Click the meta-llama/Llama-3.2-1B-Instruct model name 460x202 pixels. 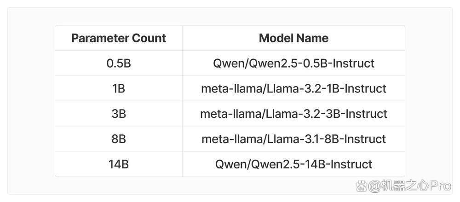point(293,88)
